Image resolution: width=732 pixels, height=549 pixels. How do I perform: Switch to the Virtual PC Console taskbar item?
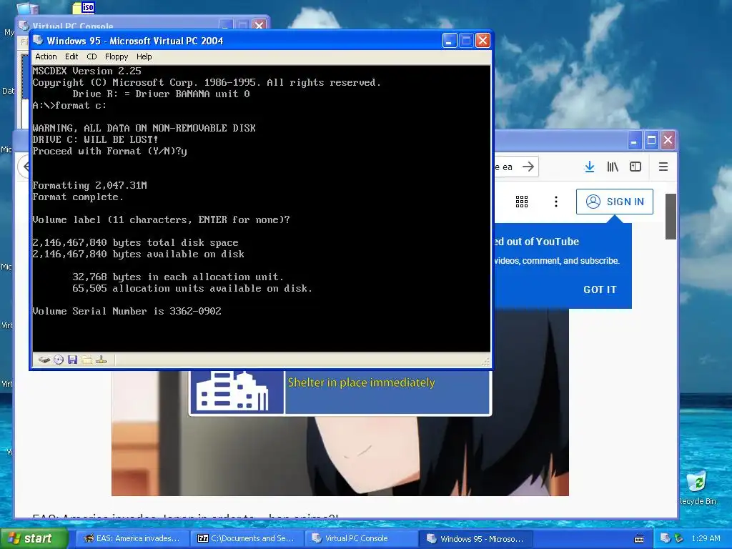click(x=361, y=538)
